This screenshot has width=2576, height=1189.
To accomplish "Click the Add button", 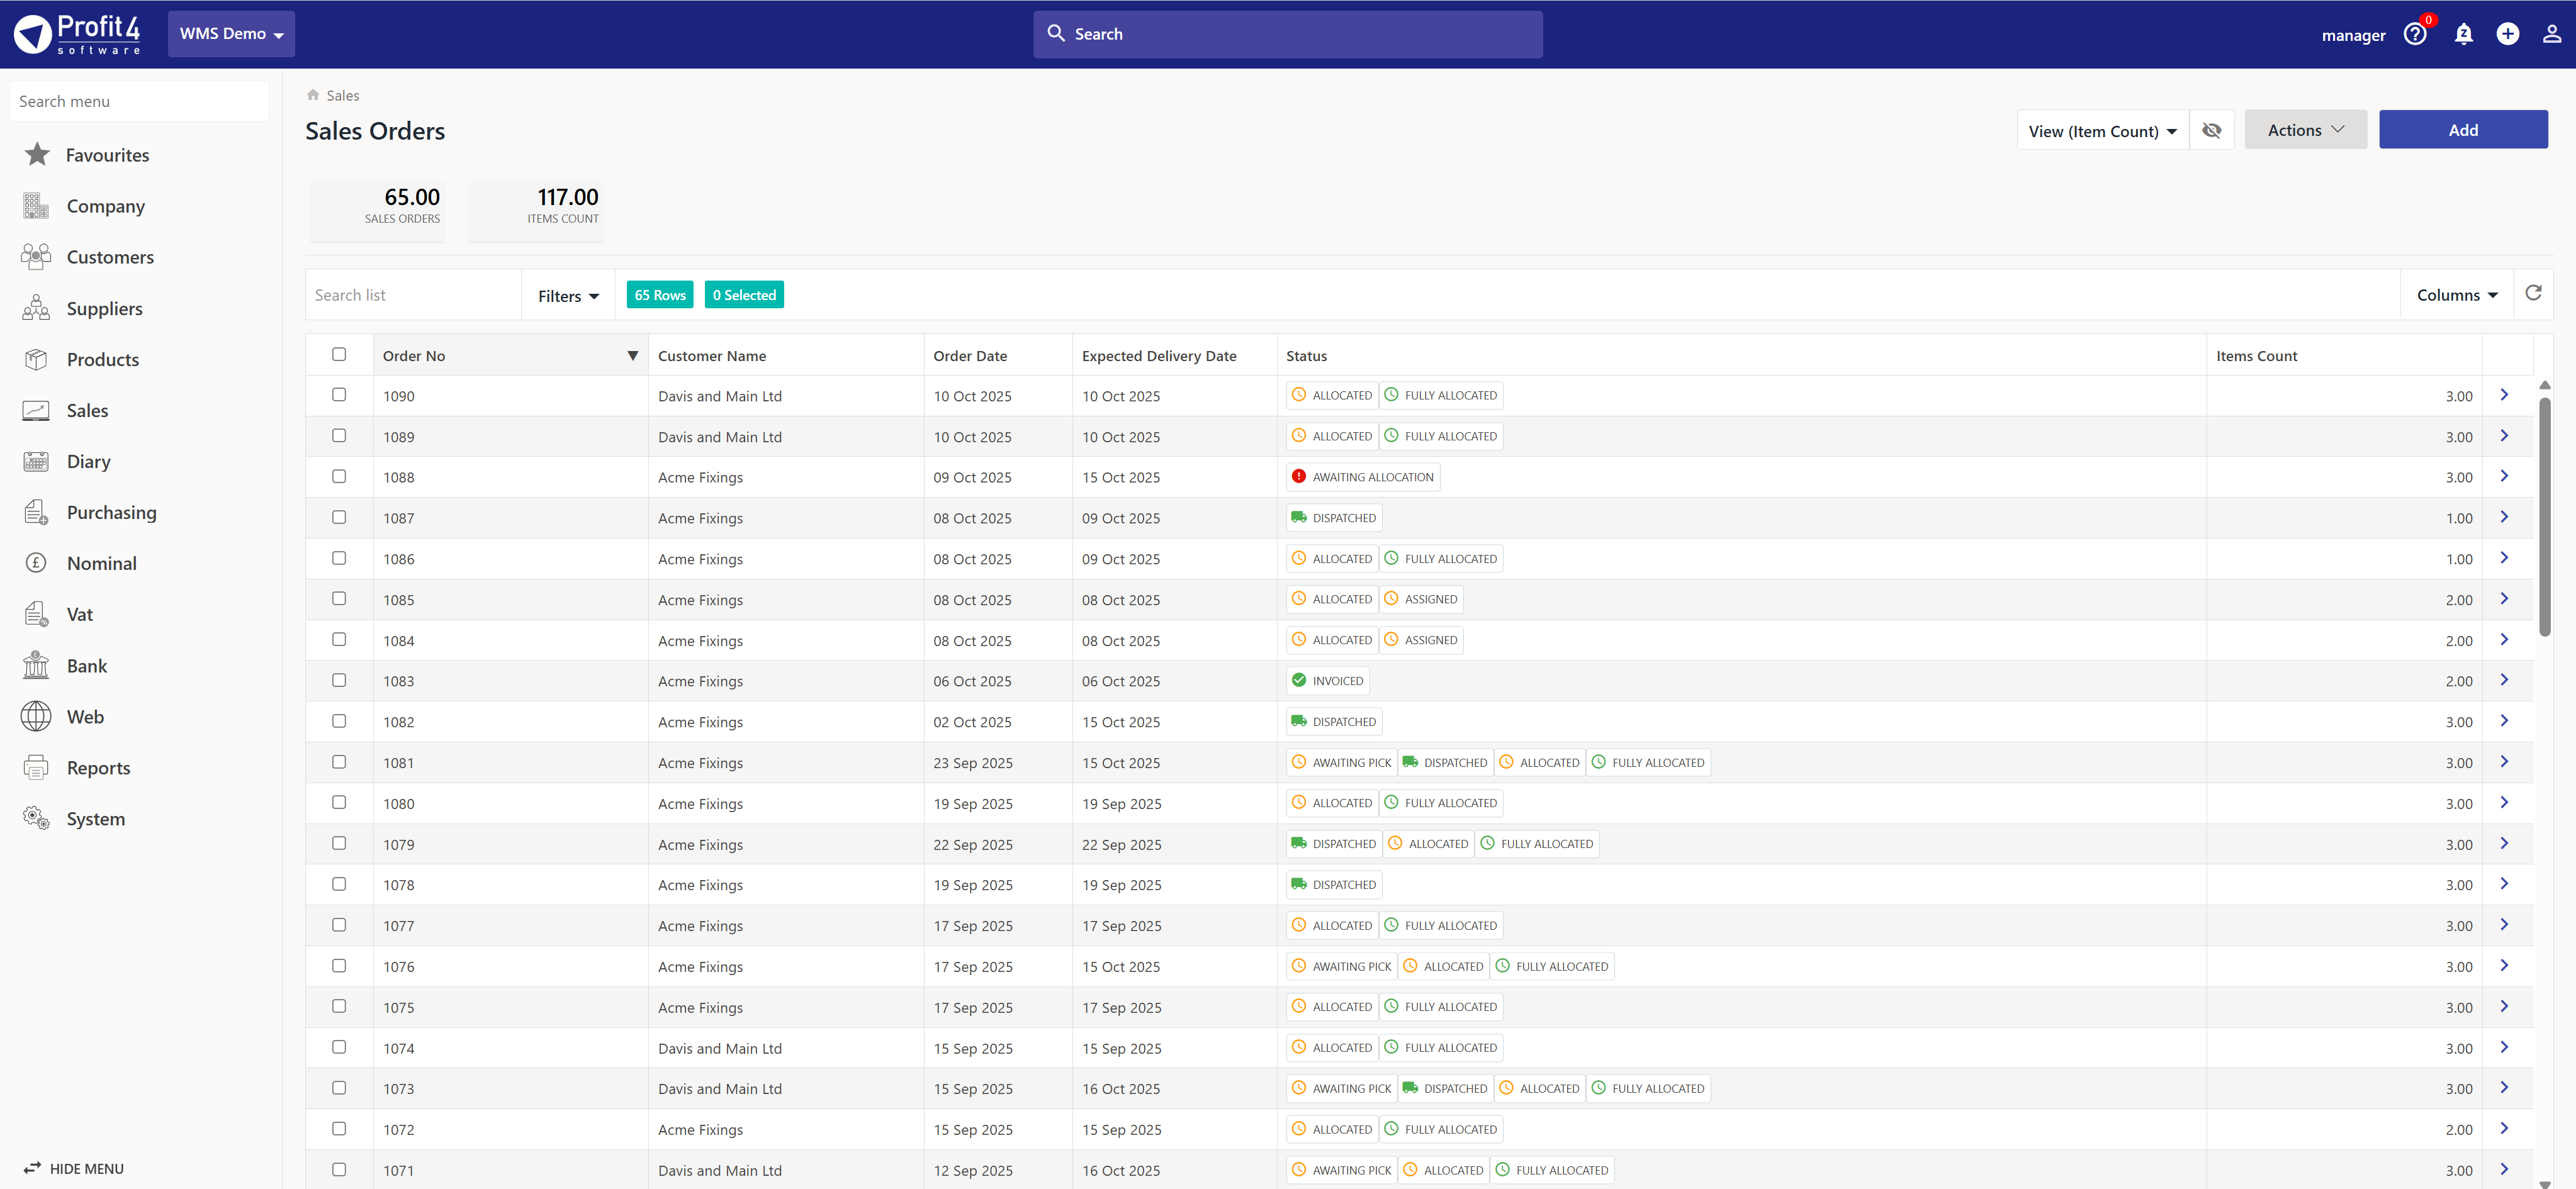I will (x=2463, y=130).
